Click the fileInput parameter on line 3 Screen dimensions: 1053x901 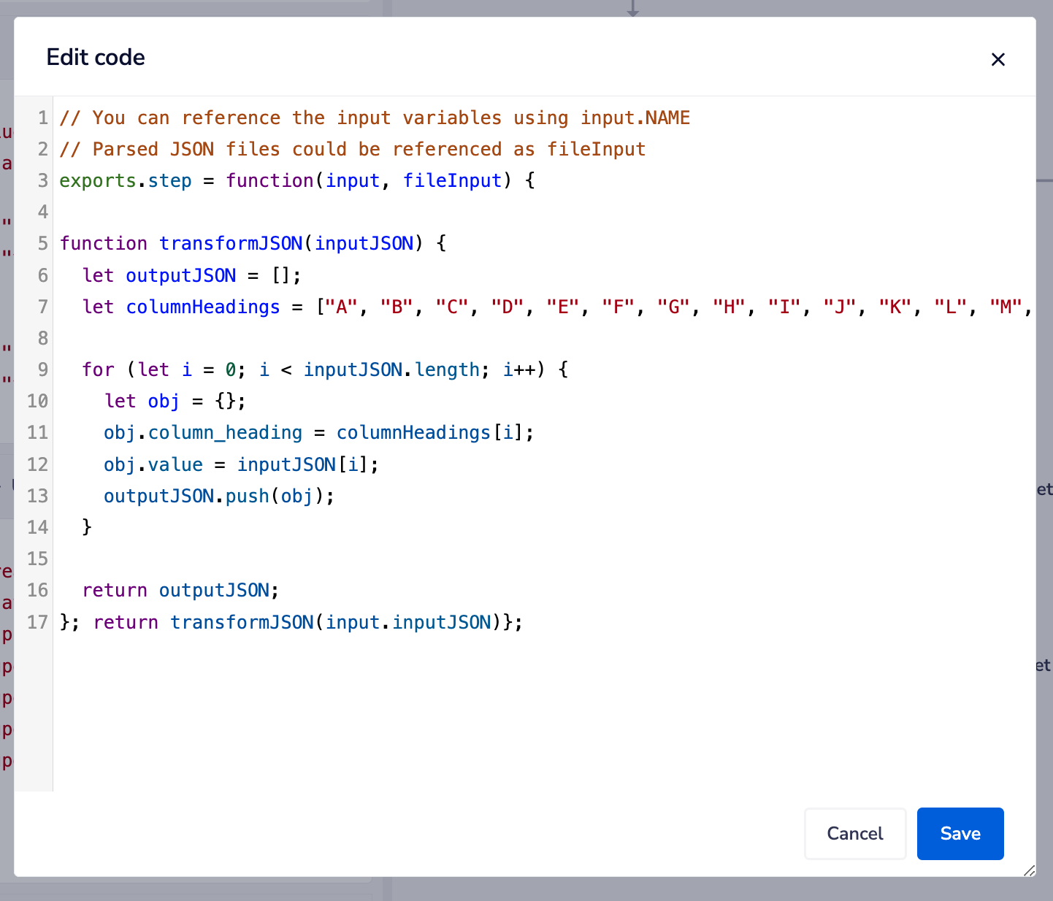click(x=453, y=180)
